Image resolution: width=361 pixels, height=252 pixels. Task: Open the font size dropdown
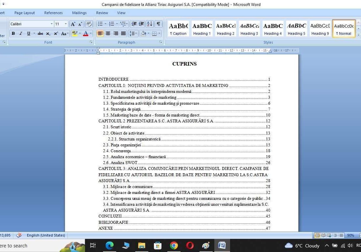66,24
